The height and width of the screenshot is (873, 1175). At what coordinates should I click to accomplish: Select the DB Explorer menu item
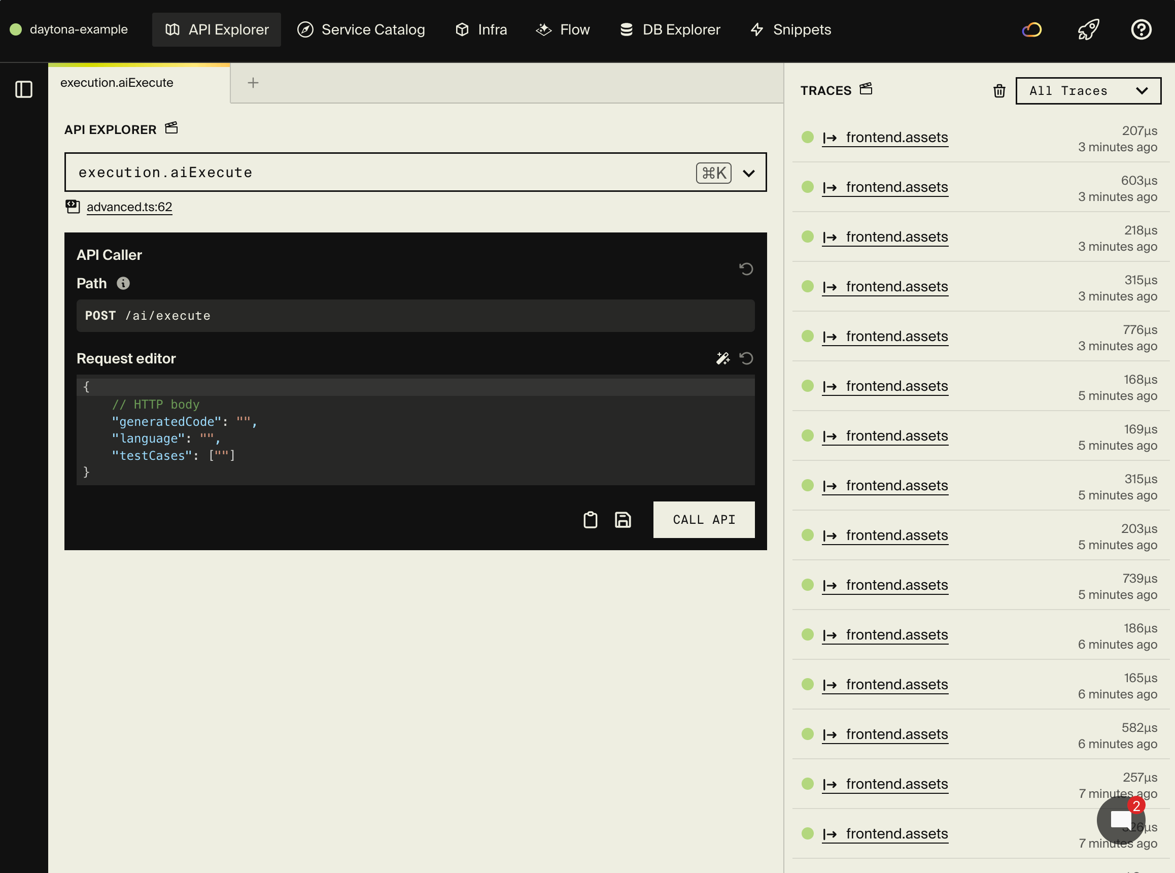click(x=670, y=29)
